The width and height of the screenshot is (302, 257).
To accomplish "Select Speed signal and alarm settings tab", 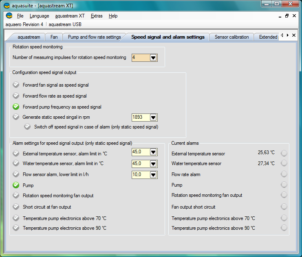I will (x=168, y=37).
